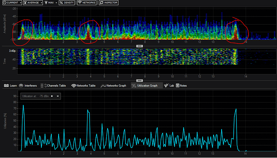Show the Channels Table view

[53, 86]
